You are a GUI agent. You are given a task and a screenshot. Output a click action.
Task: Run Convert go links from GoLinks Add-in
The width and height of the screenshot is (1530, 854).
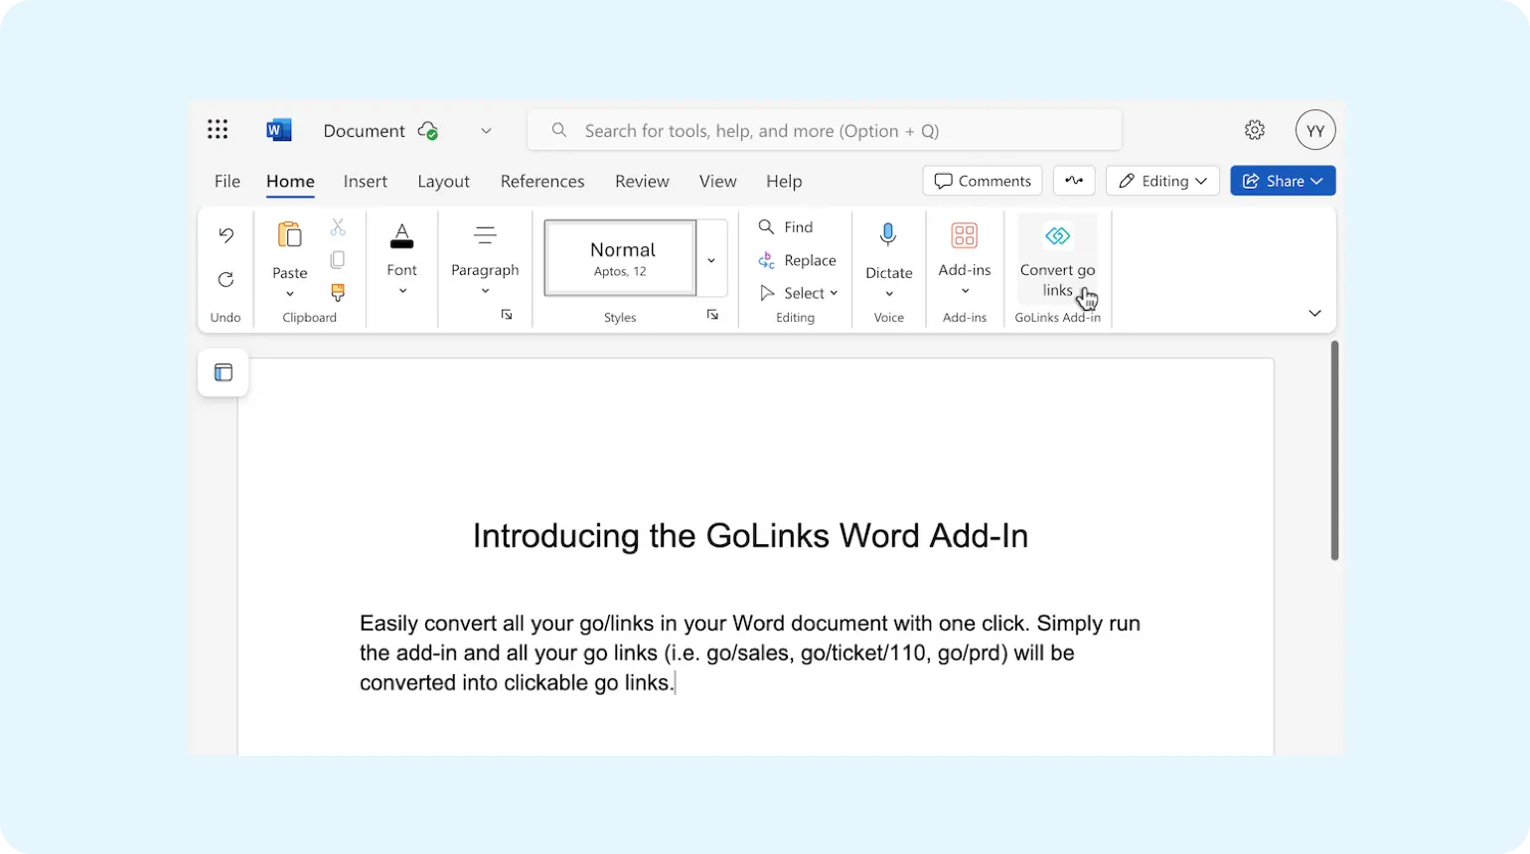(x=1056, y=258)
